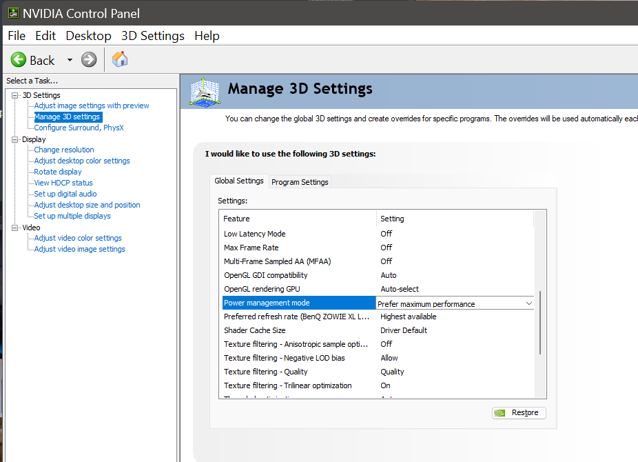Open Rotate display task
638x462 pixels.
point(58,172)
